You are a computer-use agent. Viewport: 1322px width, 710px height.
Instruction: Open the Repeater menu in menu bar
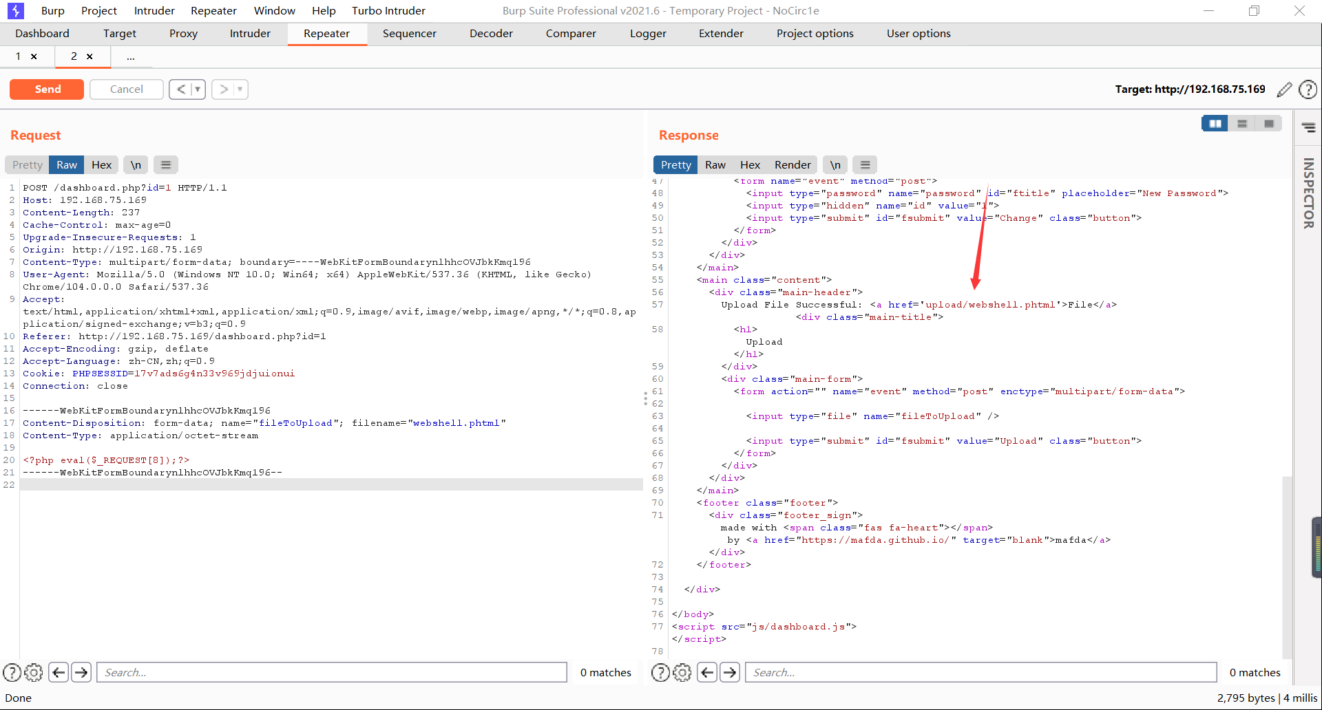pos(214,10)
